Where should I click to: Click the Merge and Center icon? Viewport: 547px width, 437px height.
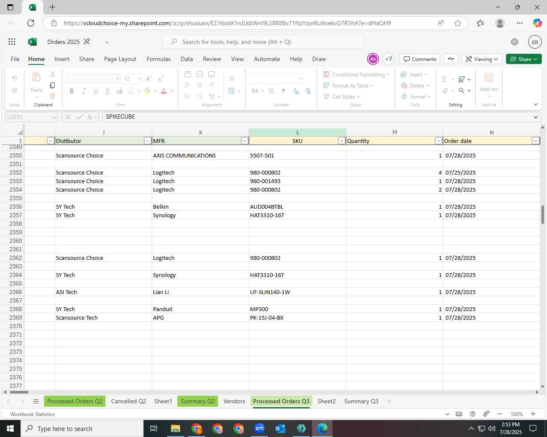(x=232, y=91)
